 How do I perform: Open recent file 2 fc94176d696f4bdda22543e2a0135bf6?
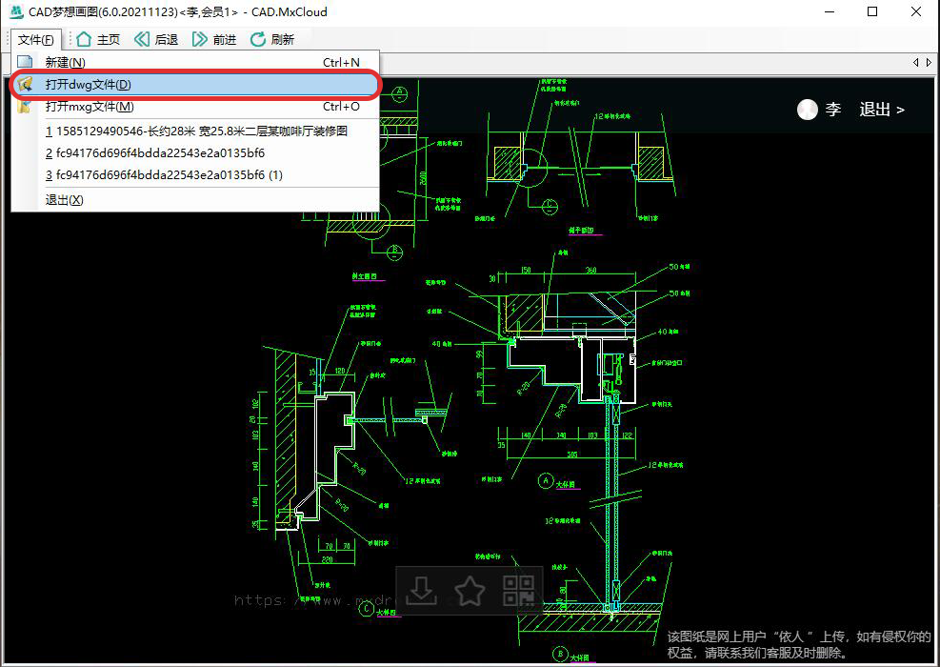click(x=195, y=153)
